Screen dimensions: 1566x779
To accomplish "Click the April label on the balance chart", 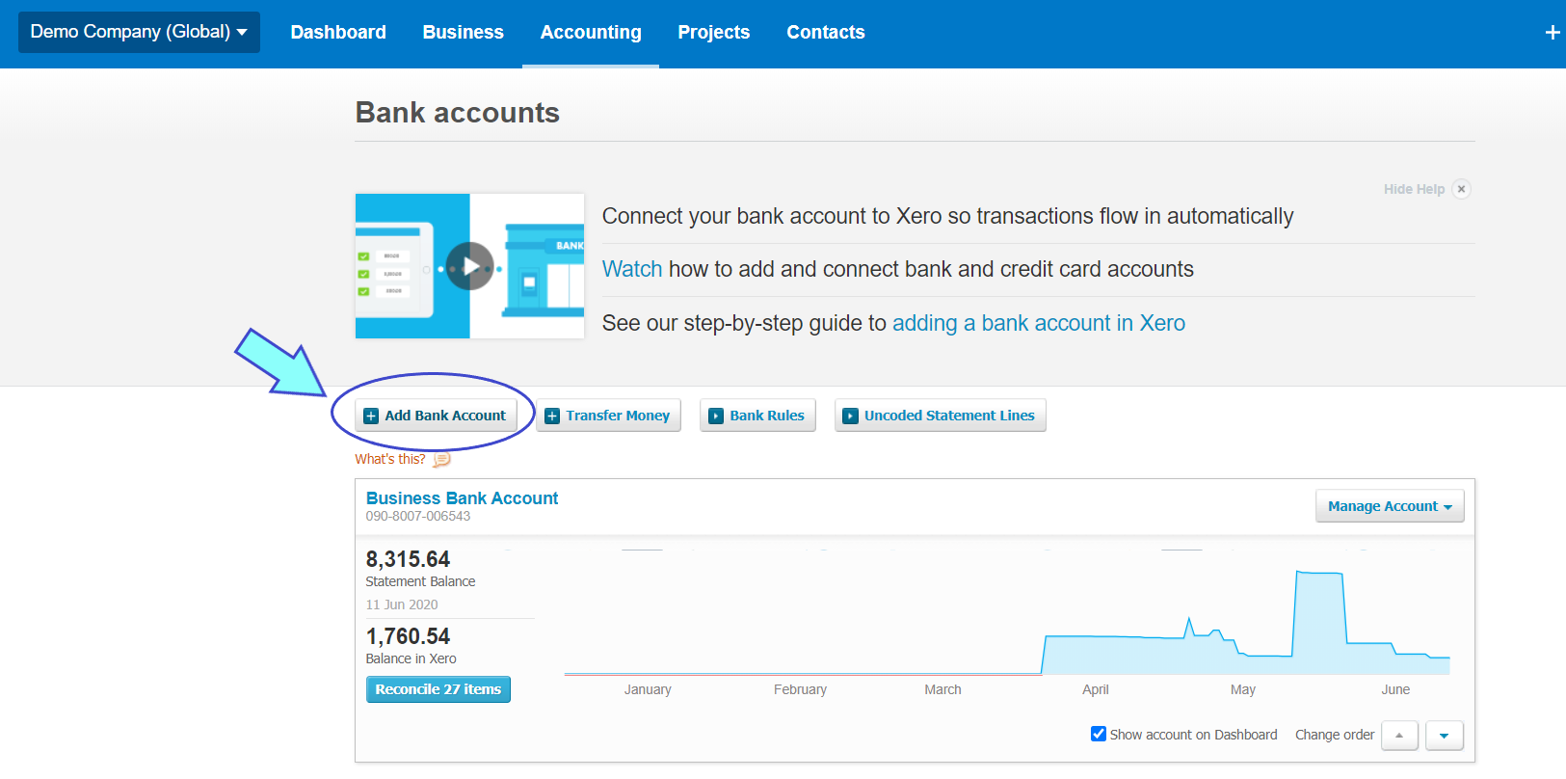I will [x=1096, y=689].
